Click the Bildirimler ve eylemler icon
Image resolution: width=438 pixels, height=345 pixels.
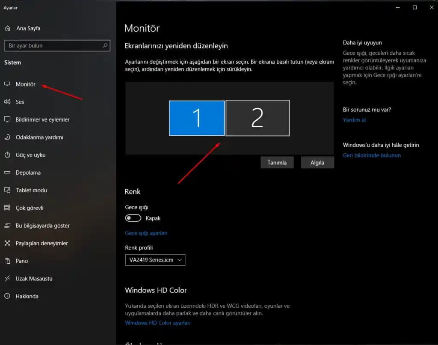pyautogui.click(x=7, y=119)
